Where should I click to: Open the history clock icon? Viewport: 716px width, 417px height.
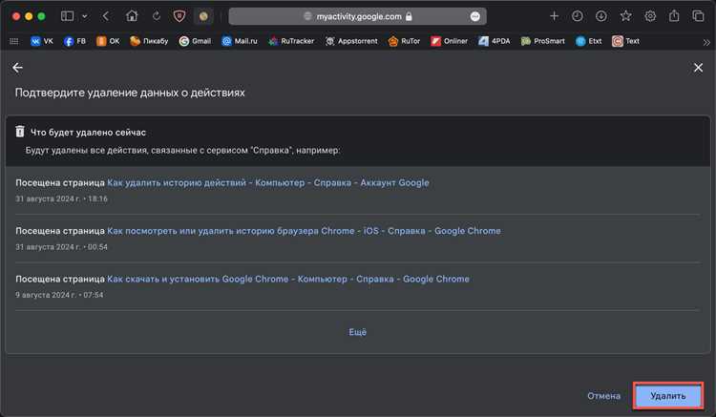click(x=578, y=16)
